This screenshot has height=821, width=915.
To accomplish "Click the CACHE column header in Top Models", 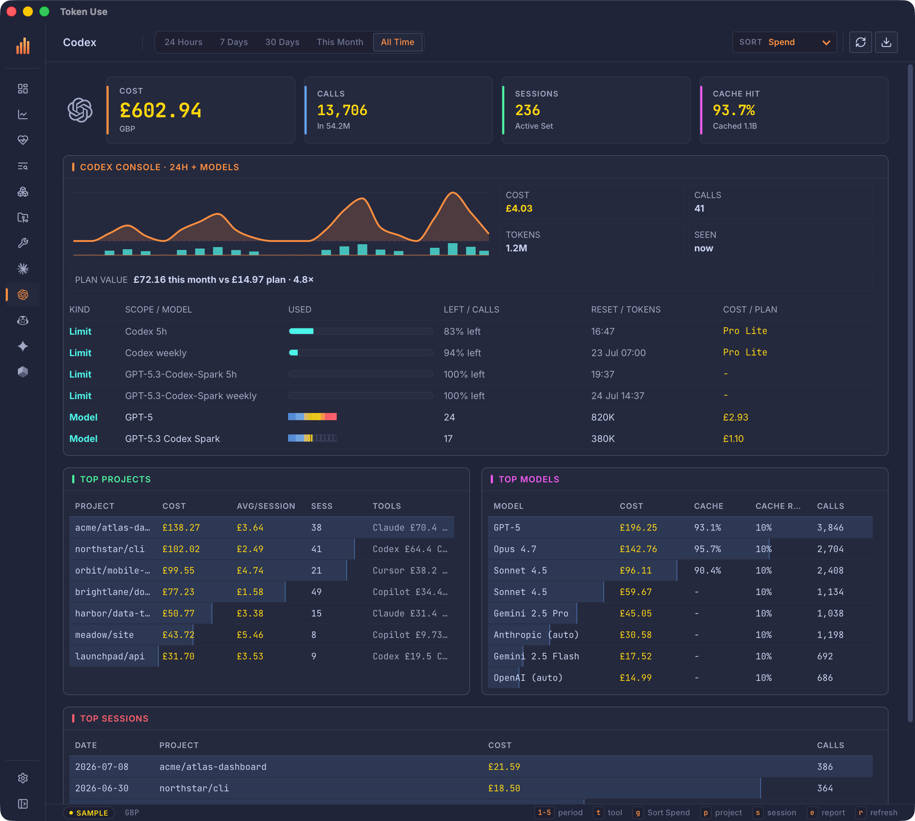I will 708,506.
